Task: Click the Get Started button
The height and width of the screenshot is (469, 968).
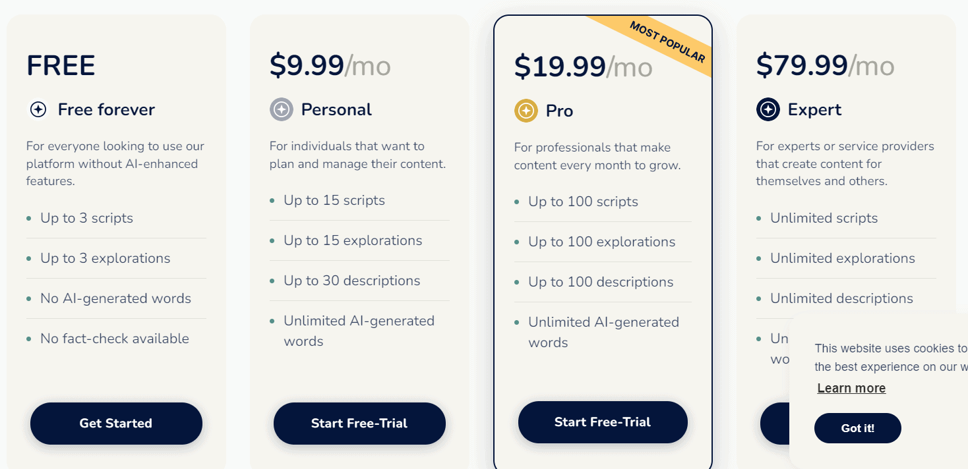Action: click(x=116, y=424)
